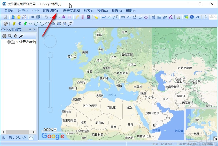Switch to the 收.. bottom tab
The height and width of the screenshot is (146, 218).
coord(5,138)
